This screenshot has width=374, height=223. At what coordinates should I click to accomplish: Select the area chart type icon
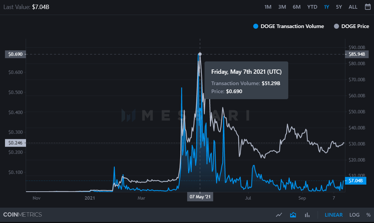pos(293,215)
